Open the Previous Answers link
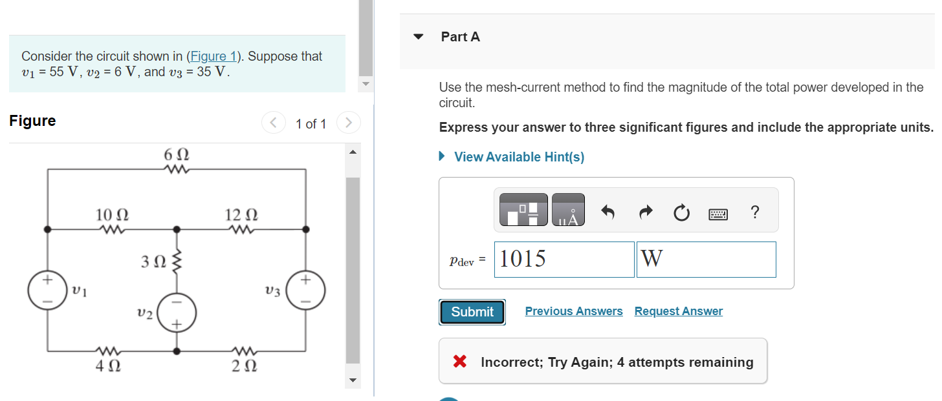The width and height of the screenshot is (942, 401). click(573, 311)
